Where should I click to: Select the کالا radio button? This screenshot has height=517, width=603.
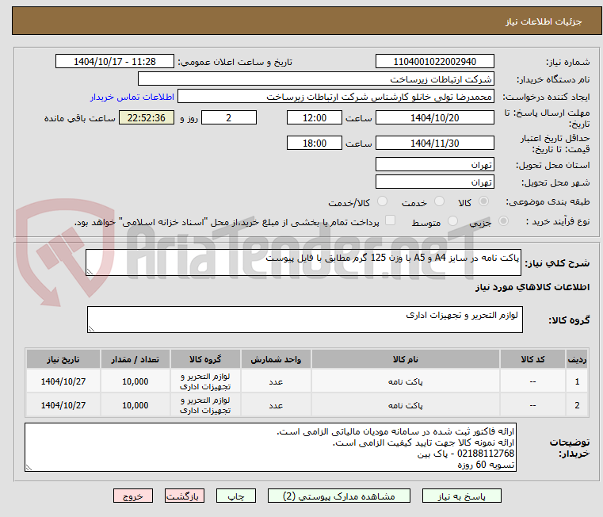click(484, 201)
